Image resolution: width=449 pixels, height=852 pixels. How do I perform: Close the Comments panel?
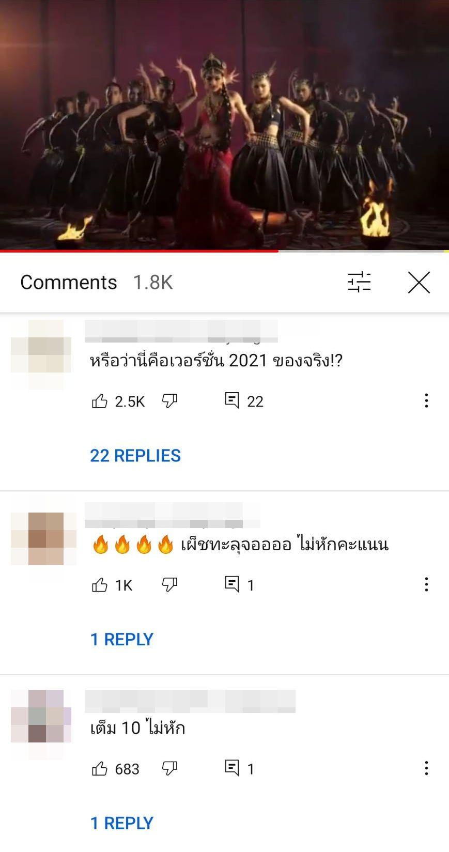[419, 283]
